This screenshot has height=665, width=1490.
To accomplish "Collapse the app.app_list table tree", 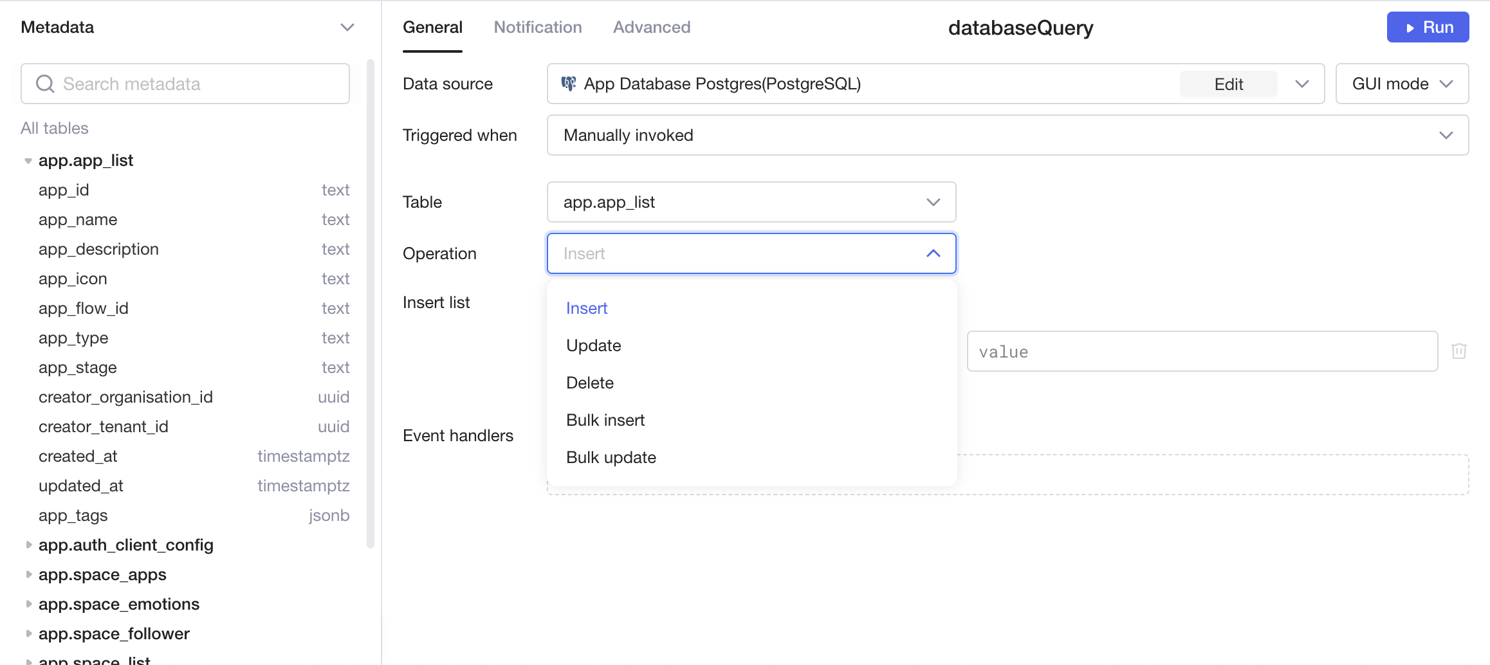I will tap(28, 161).
